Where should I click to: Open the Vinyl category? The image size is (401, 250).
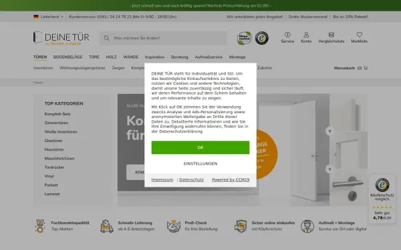coord(49,176)
